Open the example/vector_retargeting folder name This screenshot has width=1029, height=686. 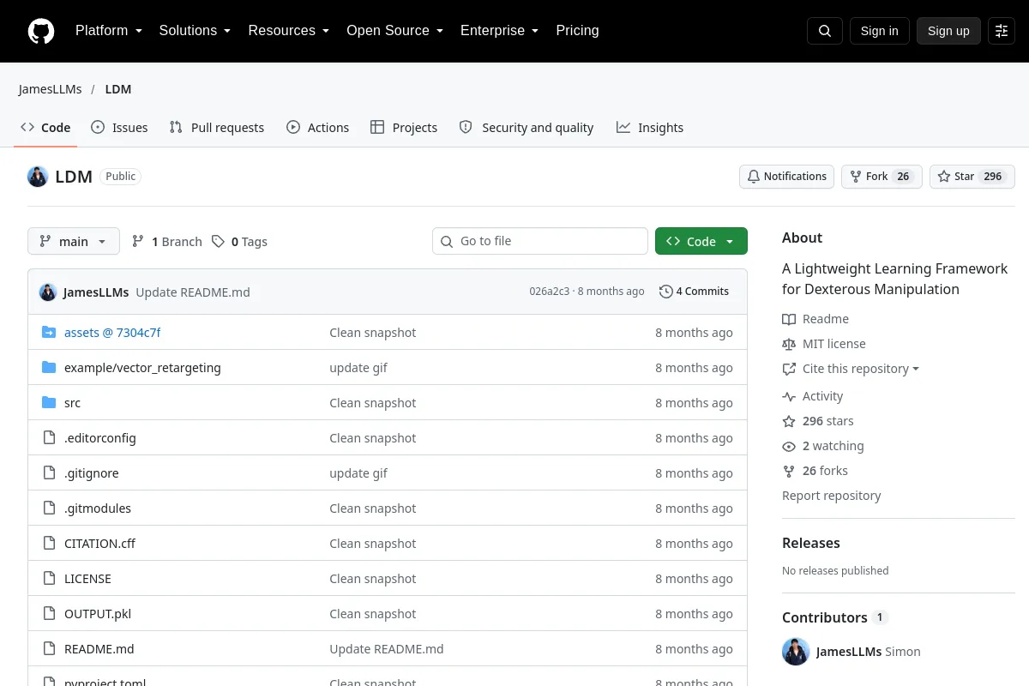(x=142, y=368)
